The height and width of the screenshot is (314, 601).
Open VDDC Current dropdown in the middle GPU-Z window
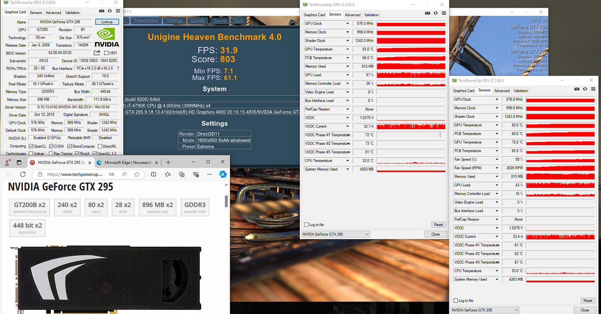pos(348,127)
